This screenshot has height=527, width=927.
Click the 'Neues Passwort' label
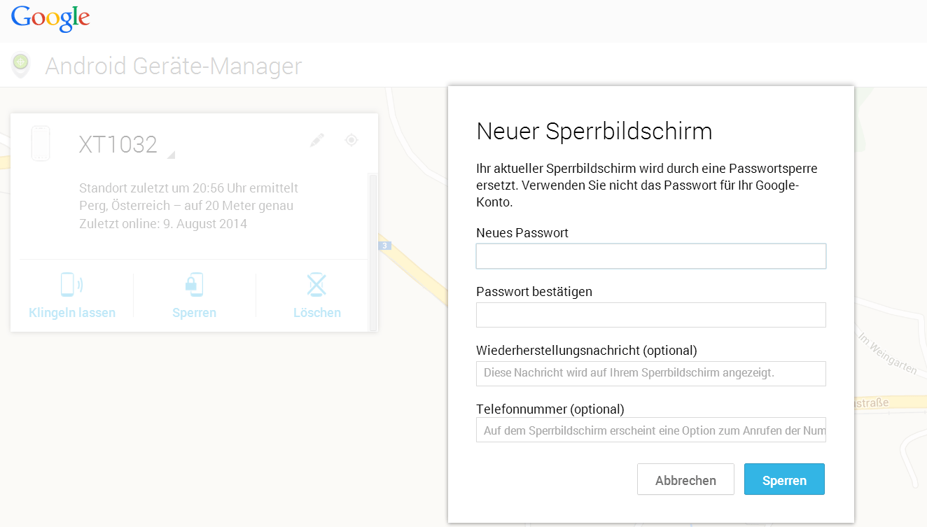[522, 233]
